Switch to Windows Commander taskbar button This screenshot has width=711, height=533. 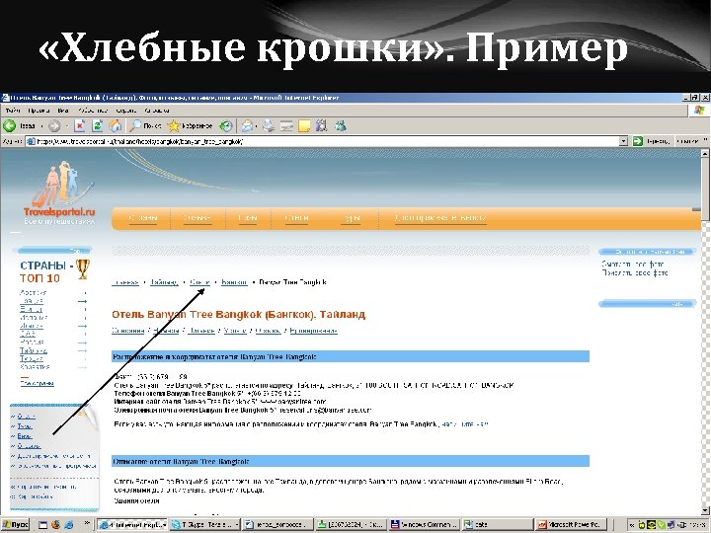pos(424,525)
